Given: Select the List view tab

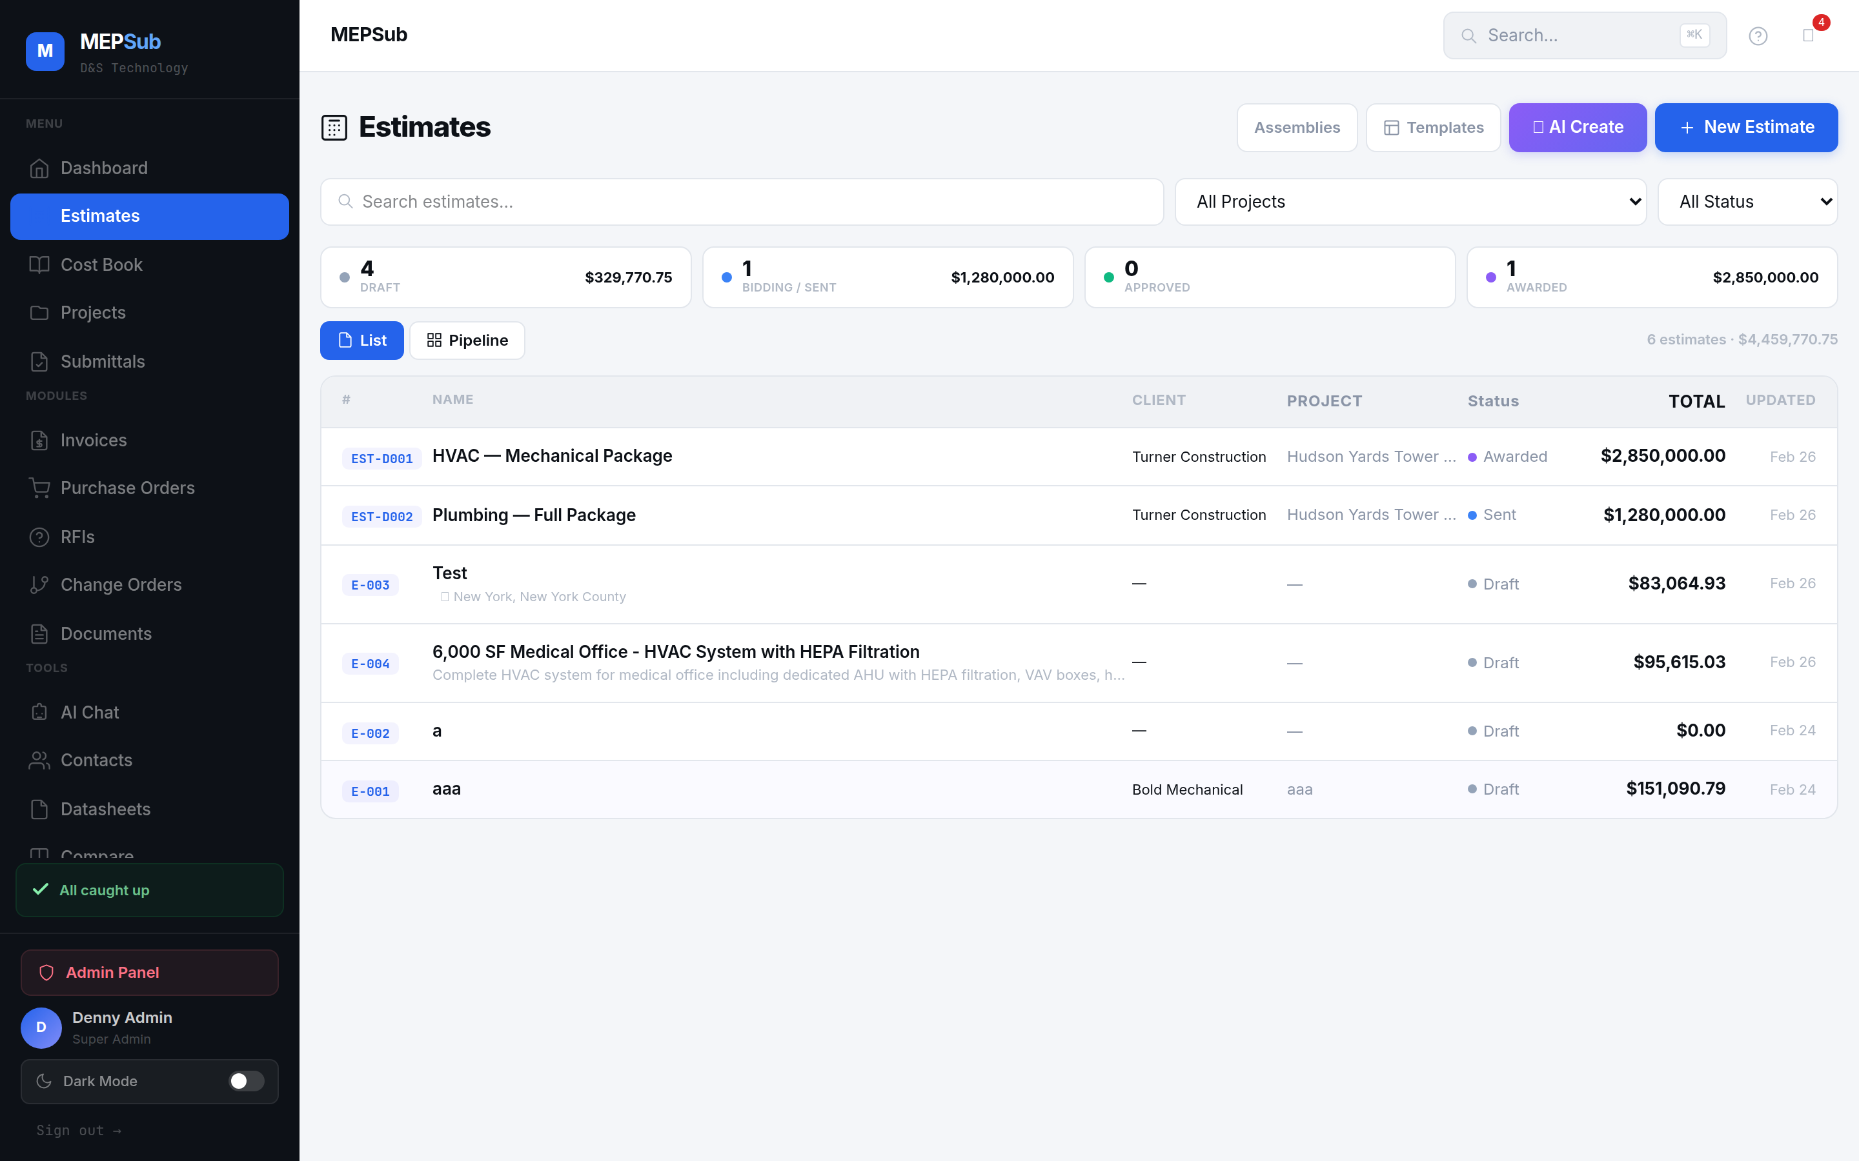Looking at the screenshot, I should tap(362, 340).
